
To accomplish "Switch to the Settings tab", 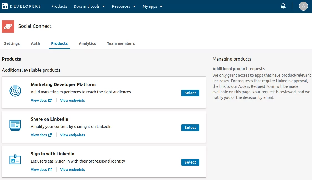I will pos(12,43).
